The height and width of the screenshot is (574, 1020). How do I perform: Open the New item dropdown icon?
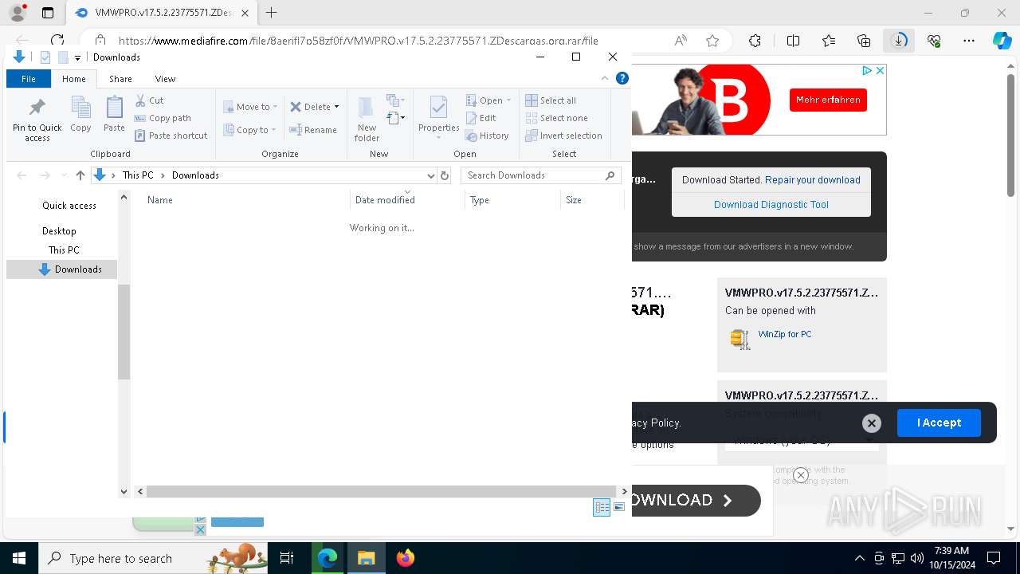(395, 100)
